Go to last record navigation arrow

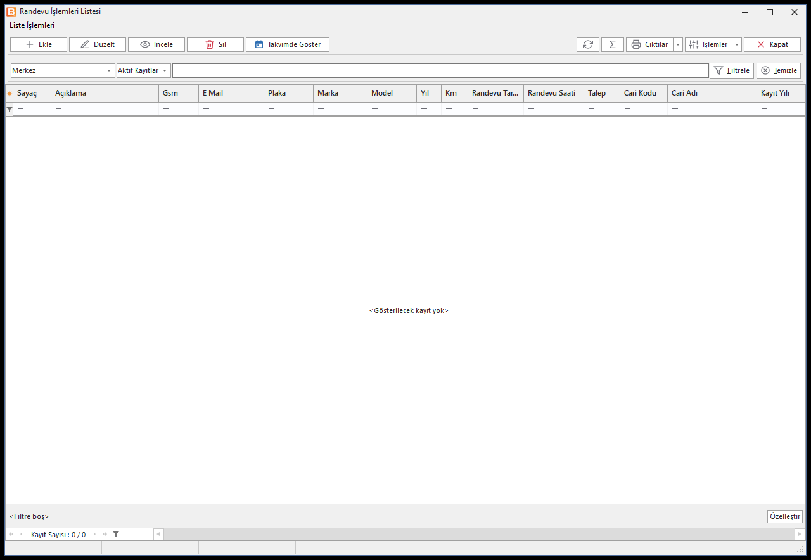click(105, 535)
